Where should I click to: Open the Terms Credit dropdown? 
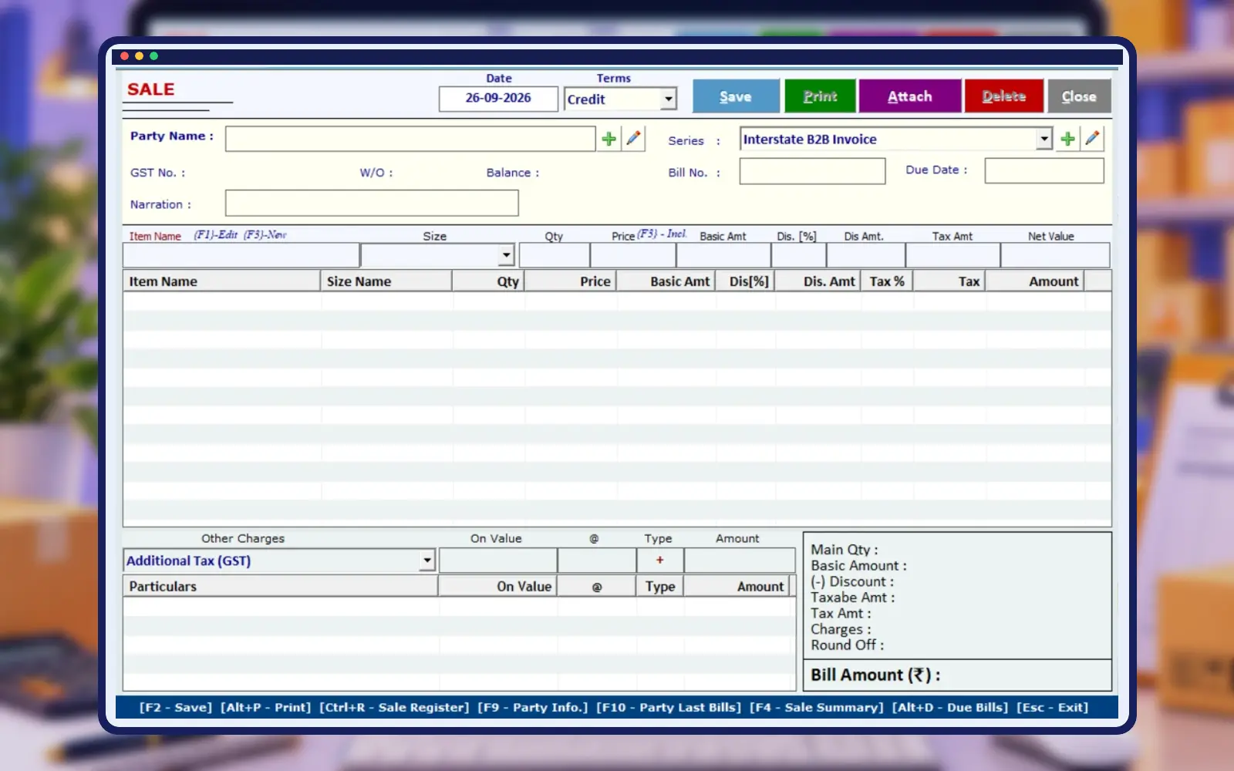pos(669,99)
